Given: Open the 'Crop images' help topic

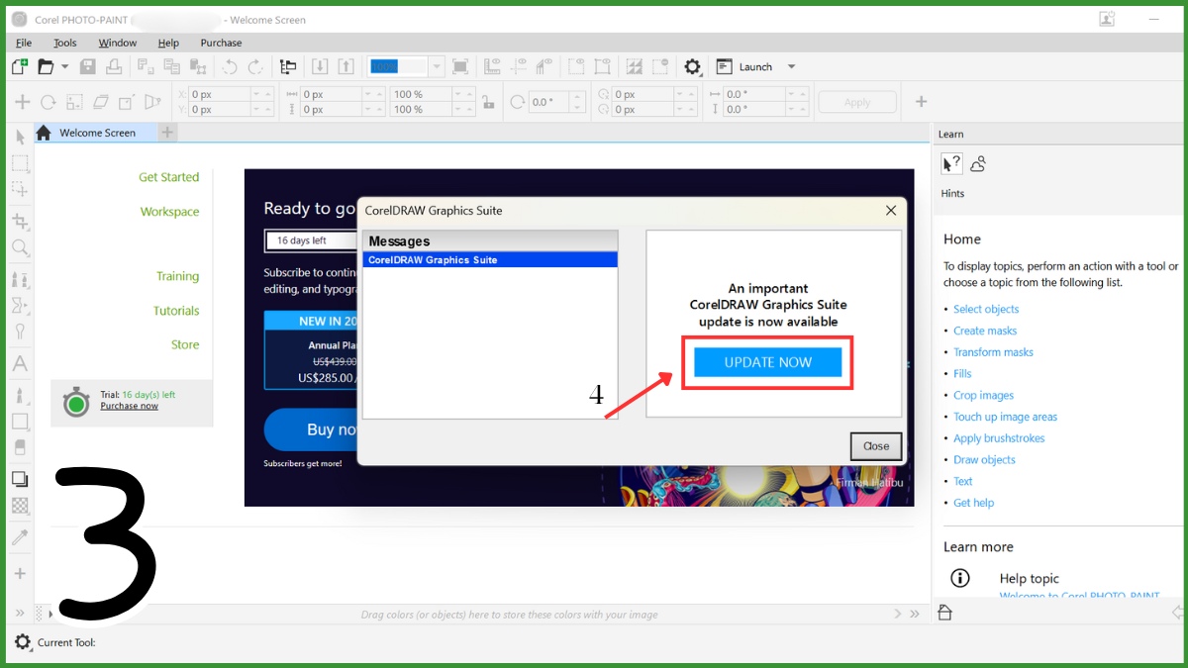Looking at the screenshot, I should pyautogui.click(x=983, y=395).
